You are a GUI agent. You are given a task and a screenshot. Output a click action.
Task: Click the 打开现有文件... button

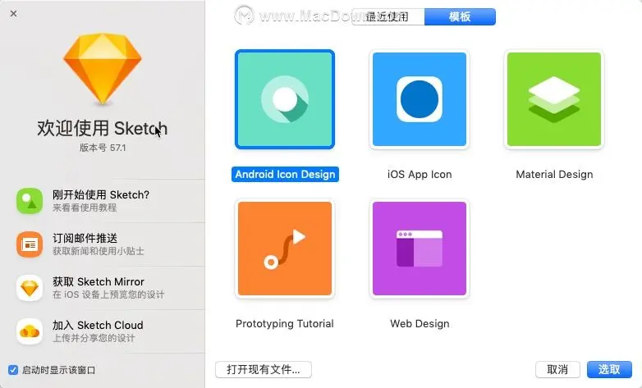click(x=264, y=370)
